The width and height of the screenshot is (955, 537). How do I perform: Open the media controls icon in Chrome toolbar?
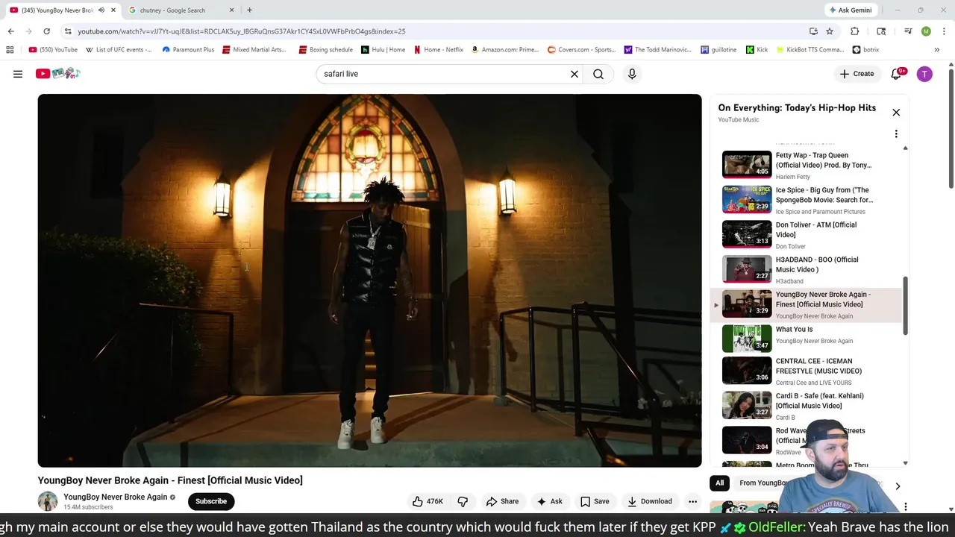pyautogui.click(x=908, y=31)
